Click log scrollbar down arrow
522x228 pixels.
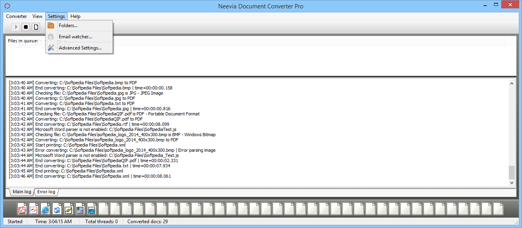512,182
